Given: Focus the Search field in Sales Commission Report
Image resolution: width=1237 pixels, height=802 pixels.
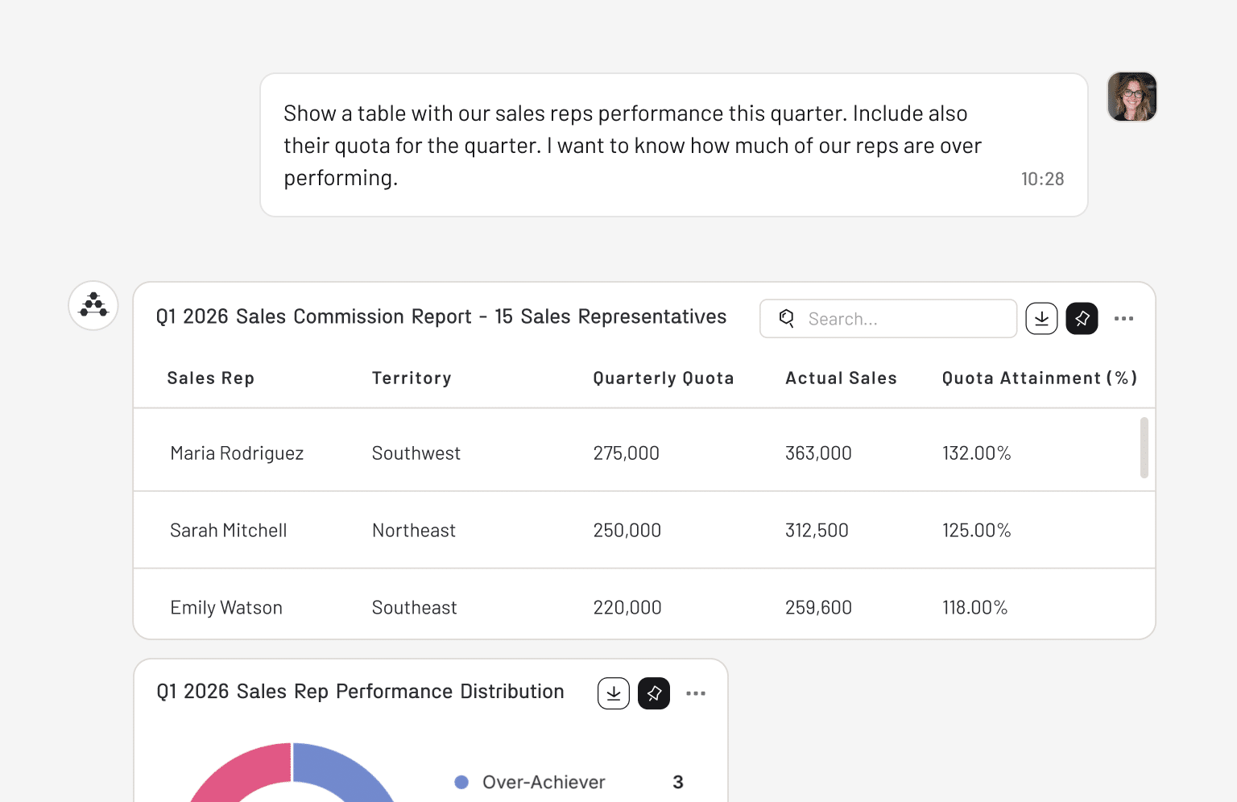Looking at the screenshot, I should (888, 319).
